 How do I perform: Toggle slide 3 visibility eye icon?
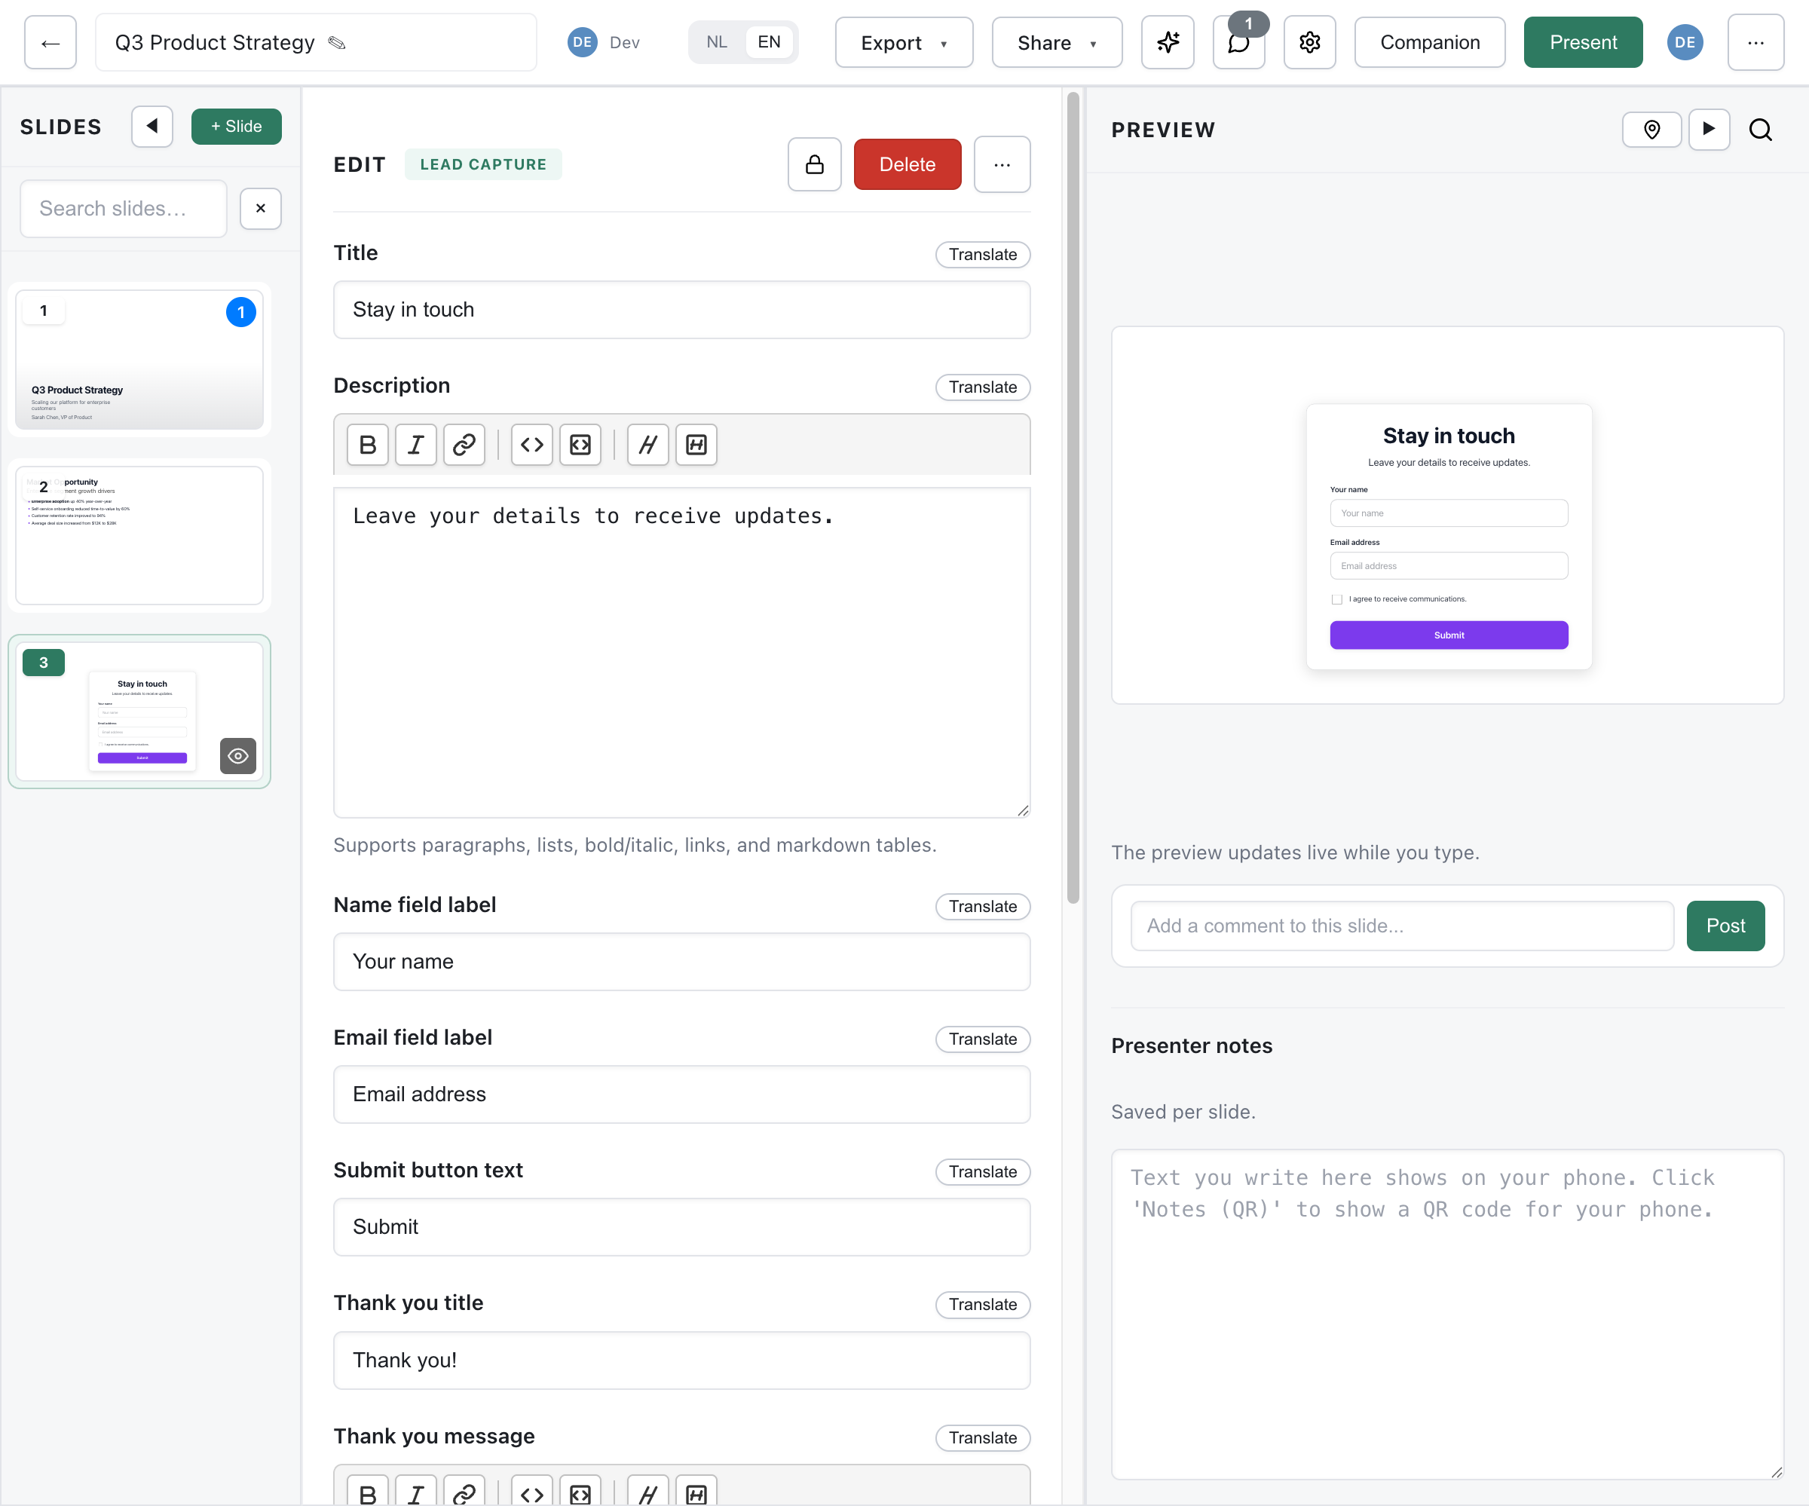tap(237, 755)
